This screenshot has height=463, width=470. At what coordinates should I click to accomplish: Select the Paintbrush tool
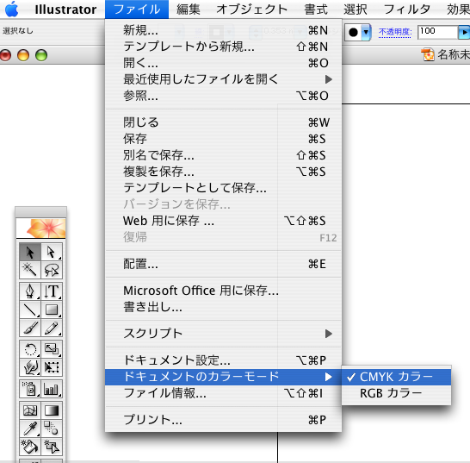(x=30, y=328)
